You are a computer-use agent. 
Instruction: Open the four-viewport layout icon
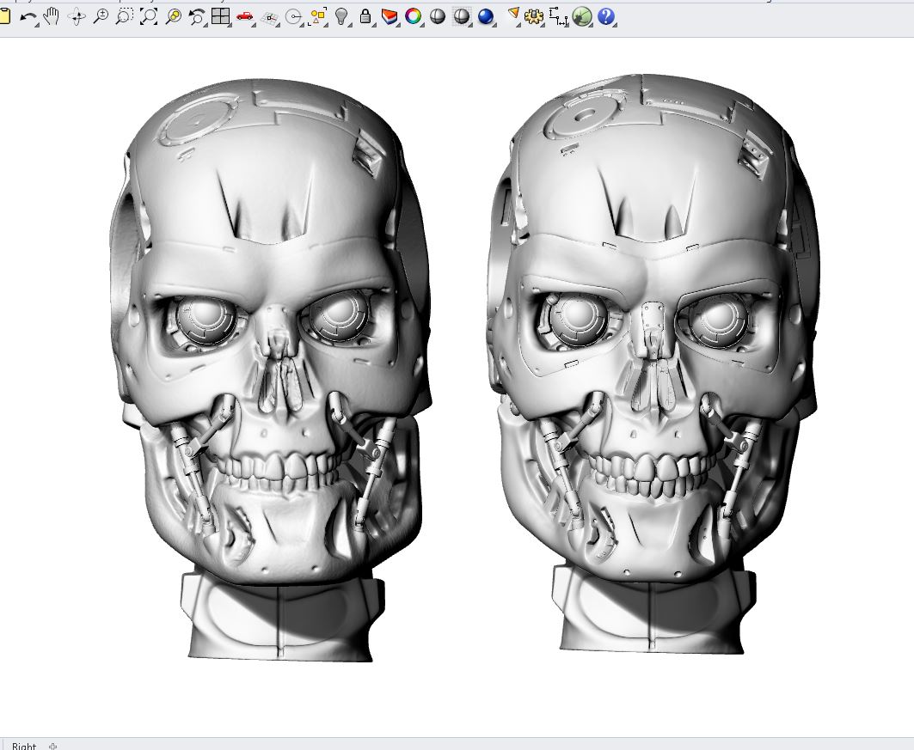[x=220, y=16]
